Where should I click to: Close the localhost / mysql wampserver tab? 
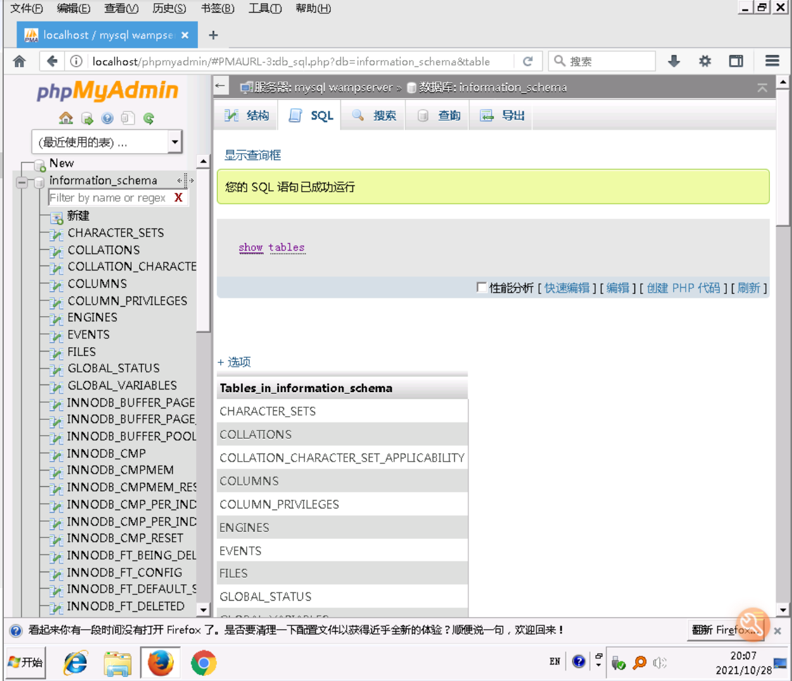pos(185,35)
